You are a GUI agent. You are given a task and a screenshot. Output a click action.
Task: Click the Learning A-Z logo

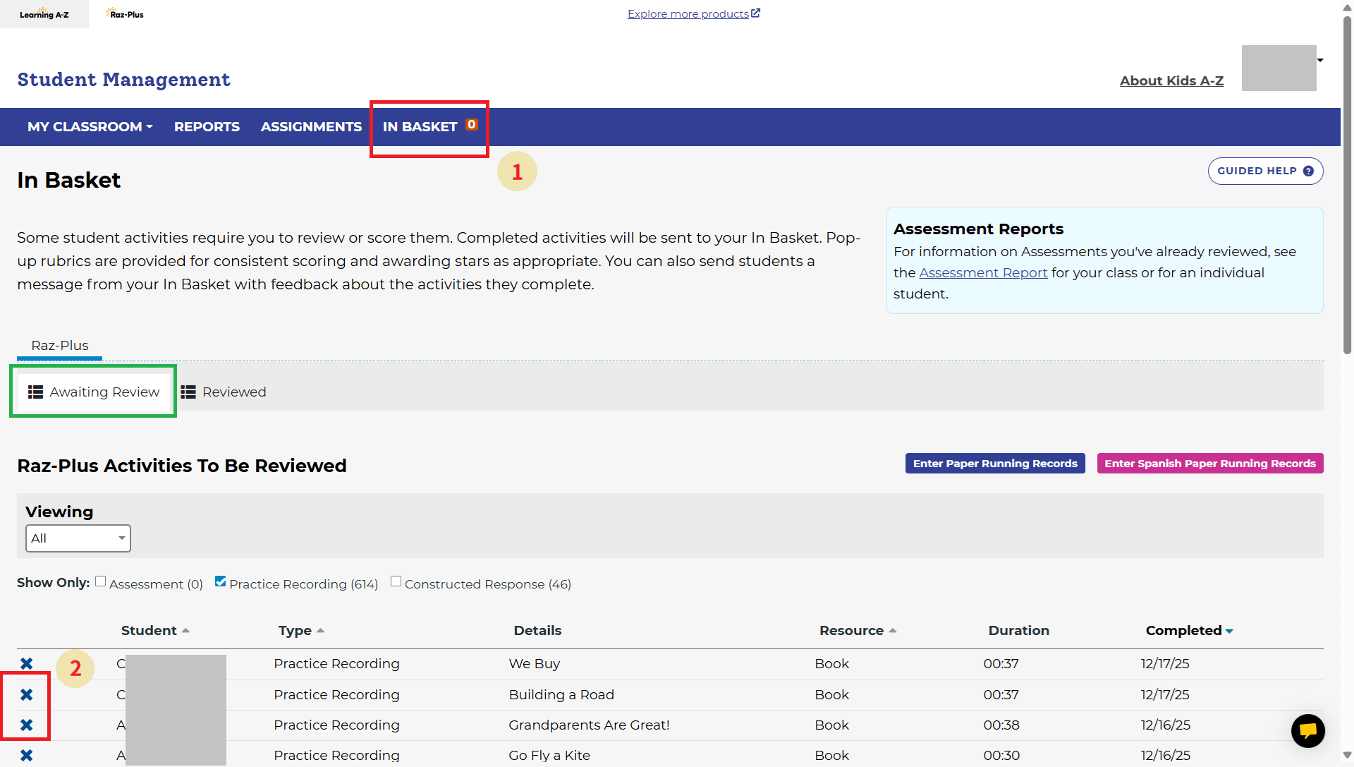[x=44, y=14]
